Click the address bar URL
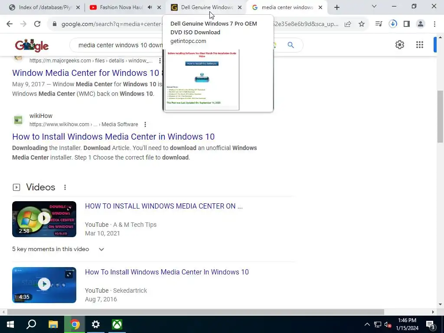 (199, 24)
